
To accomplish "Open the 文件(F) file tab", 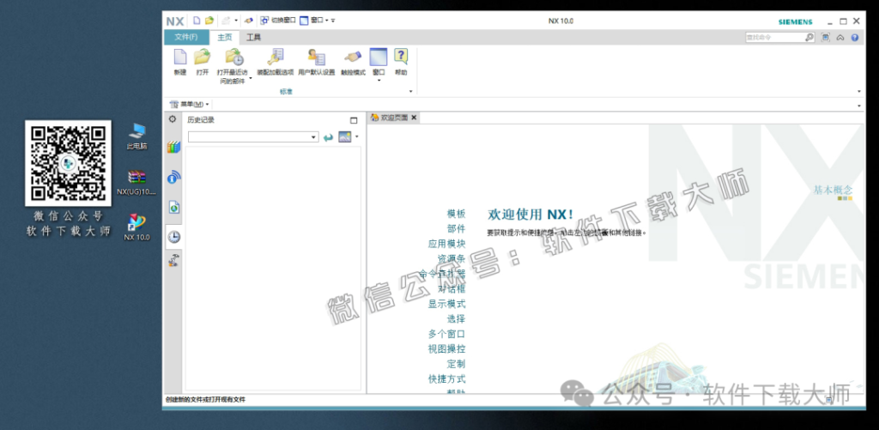I will coord(186,38).
